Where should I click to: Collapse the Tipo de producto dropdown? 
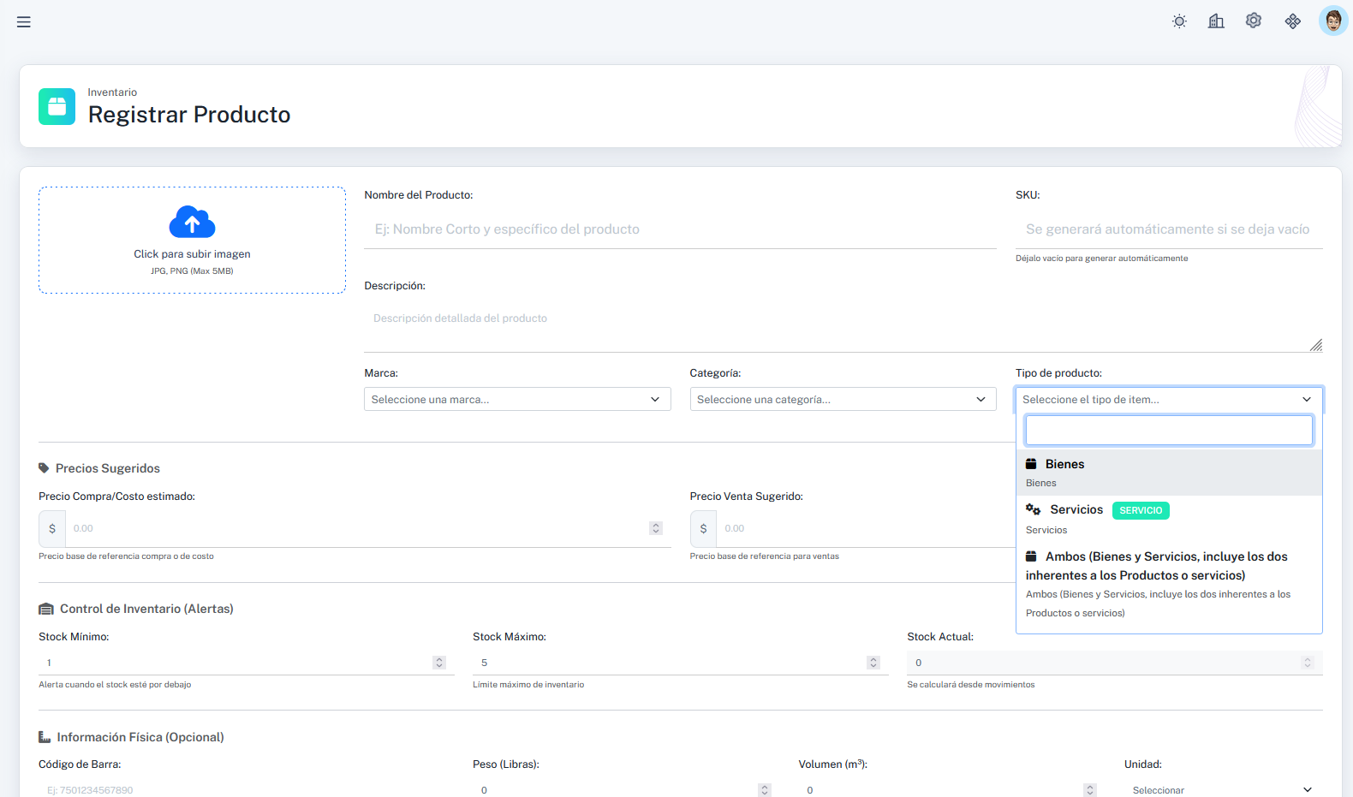(x=1169, y=400)
